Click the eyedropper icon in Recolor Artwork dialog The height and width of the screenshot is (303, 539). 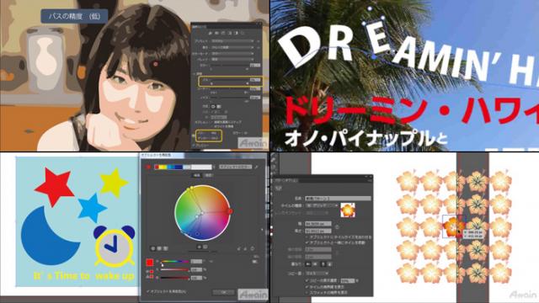coord(256,167)
